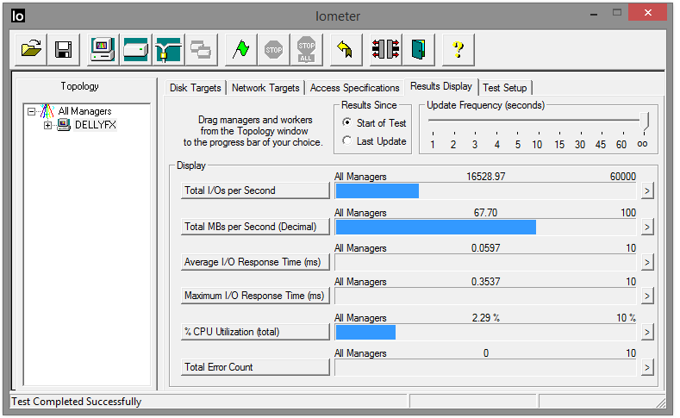Click Average I/O Response Time (ms) button
Image resolution: width=680 pixels, height=418 pixels.
[x=255, y=262]
